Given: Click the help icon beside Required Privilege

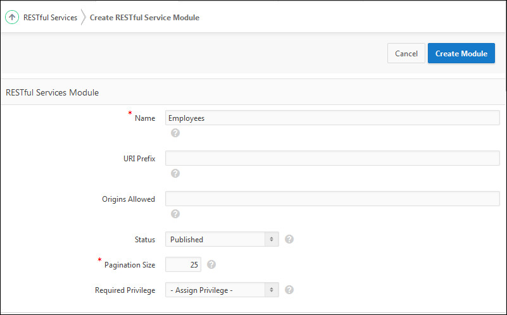Looking at the screenshot, I should [x=289, y=290].
